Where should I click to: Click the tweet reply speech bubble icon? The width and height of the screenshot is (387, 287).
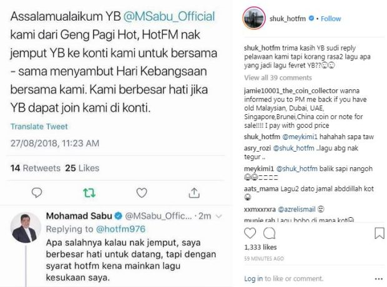pos(37,193)
